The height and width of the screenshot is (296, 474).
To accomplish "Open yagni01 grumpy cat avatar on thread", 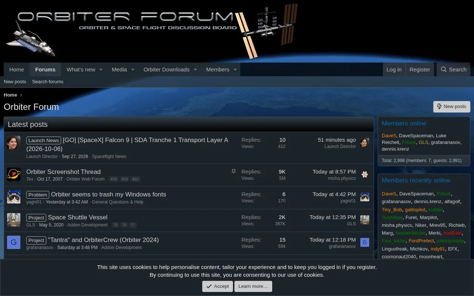I will pyautogui.click(x=14, y=197).
